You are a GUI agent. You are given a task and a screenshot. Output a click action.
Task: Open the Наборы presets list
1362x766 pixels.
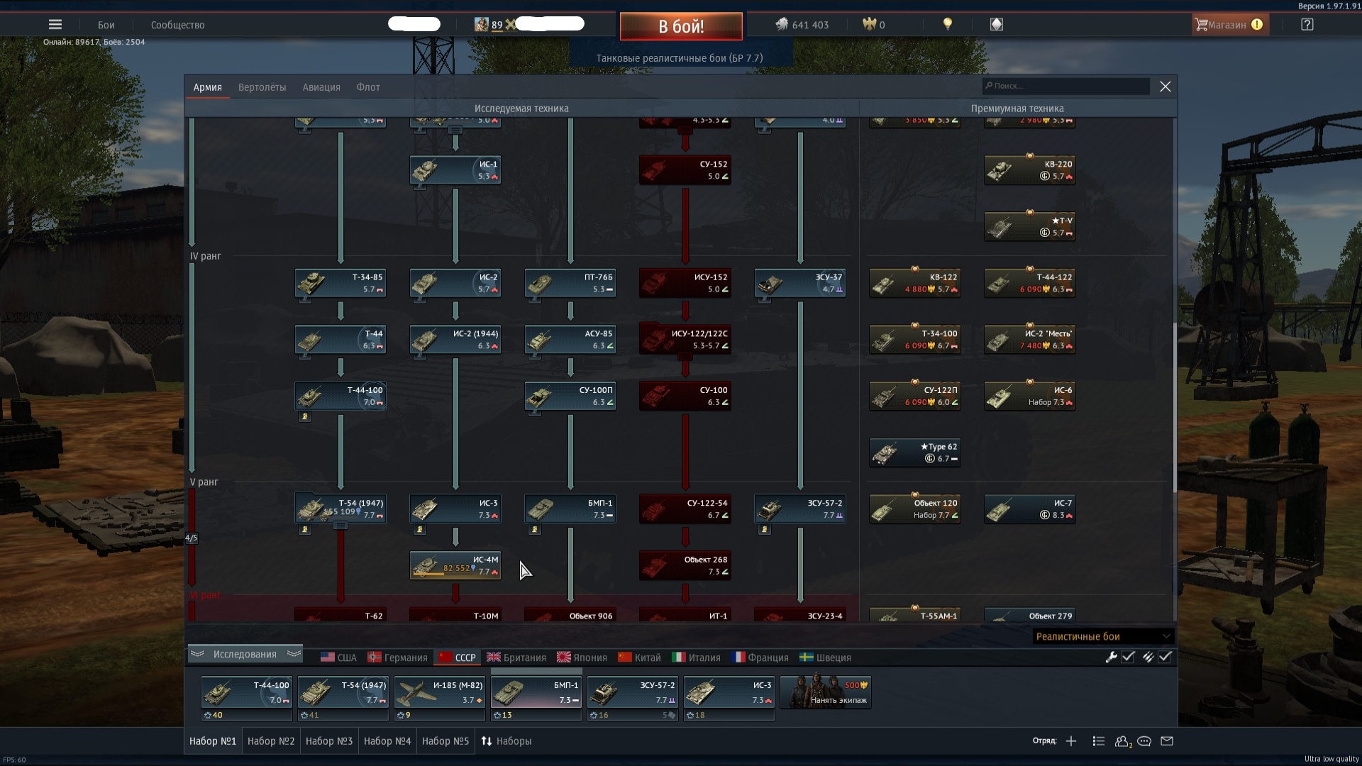[x=506, y=741]
